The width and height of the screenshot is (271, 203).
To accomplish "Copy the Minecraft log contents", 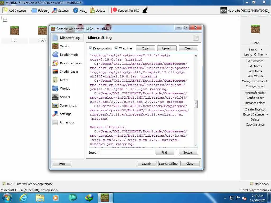I will (x=145, y=48).
